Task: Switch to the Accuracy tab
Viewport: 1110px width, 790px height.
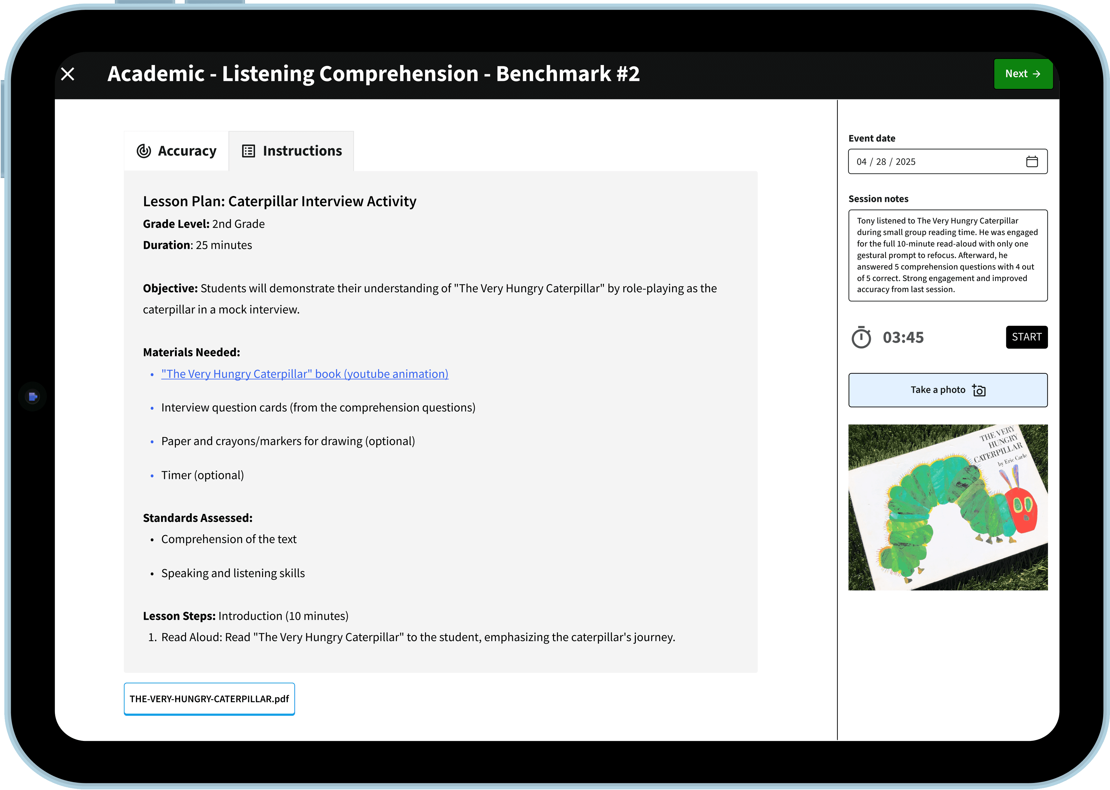Action: point(177,151)
